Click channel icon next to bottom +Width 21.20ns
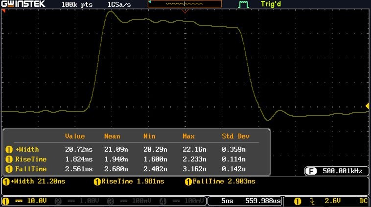This screenshot has height=207, width=371. [x=6, y=182]
